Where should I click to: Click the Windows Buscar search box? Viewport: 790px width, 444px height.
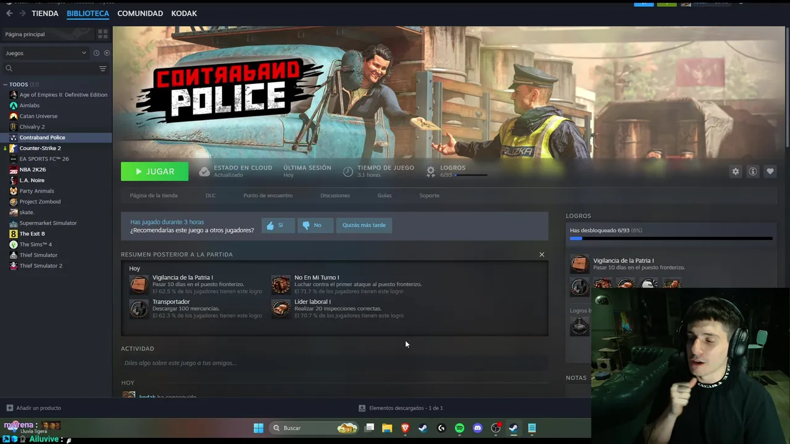coord(314,428)
